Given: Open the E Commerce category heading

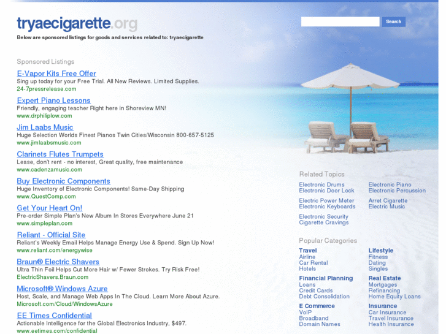Looking at the screenshot, I should pos(317,306).
